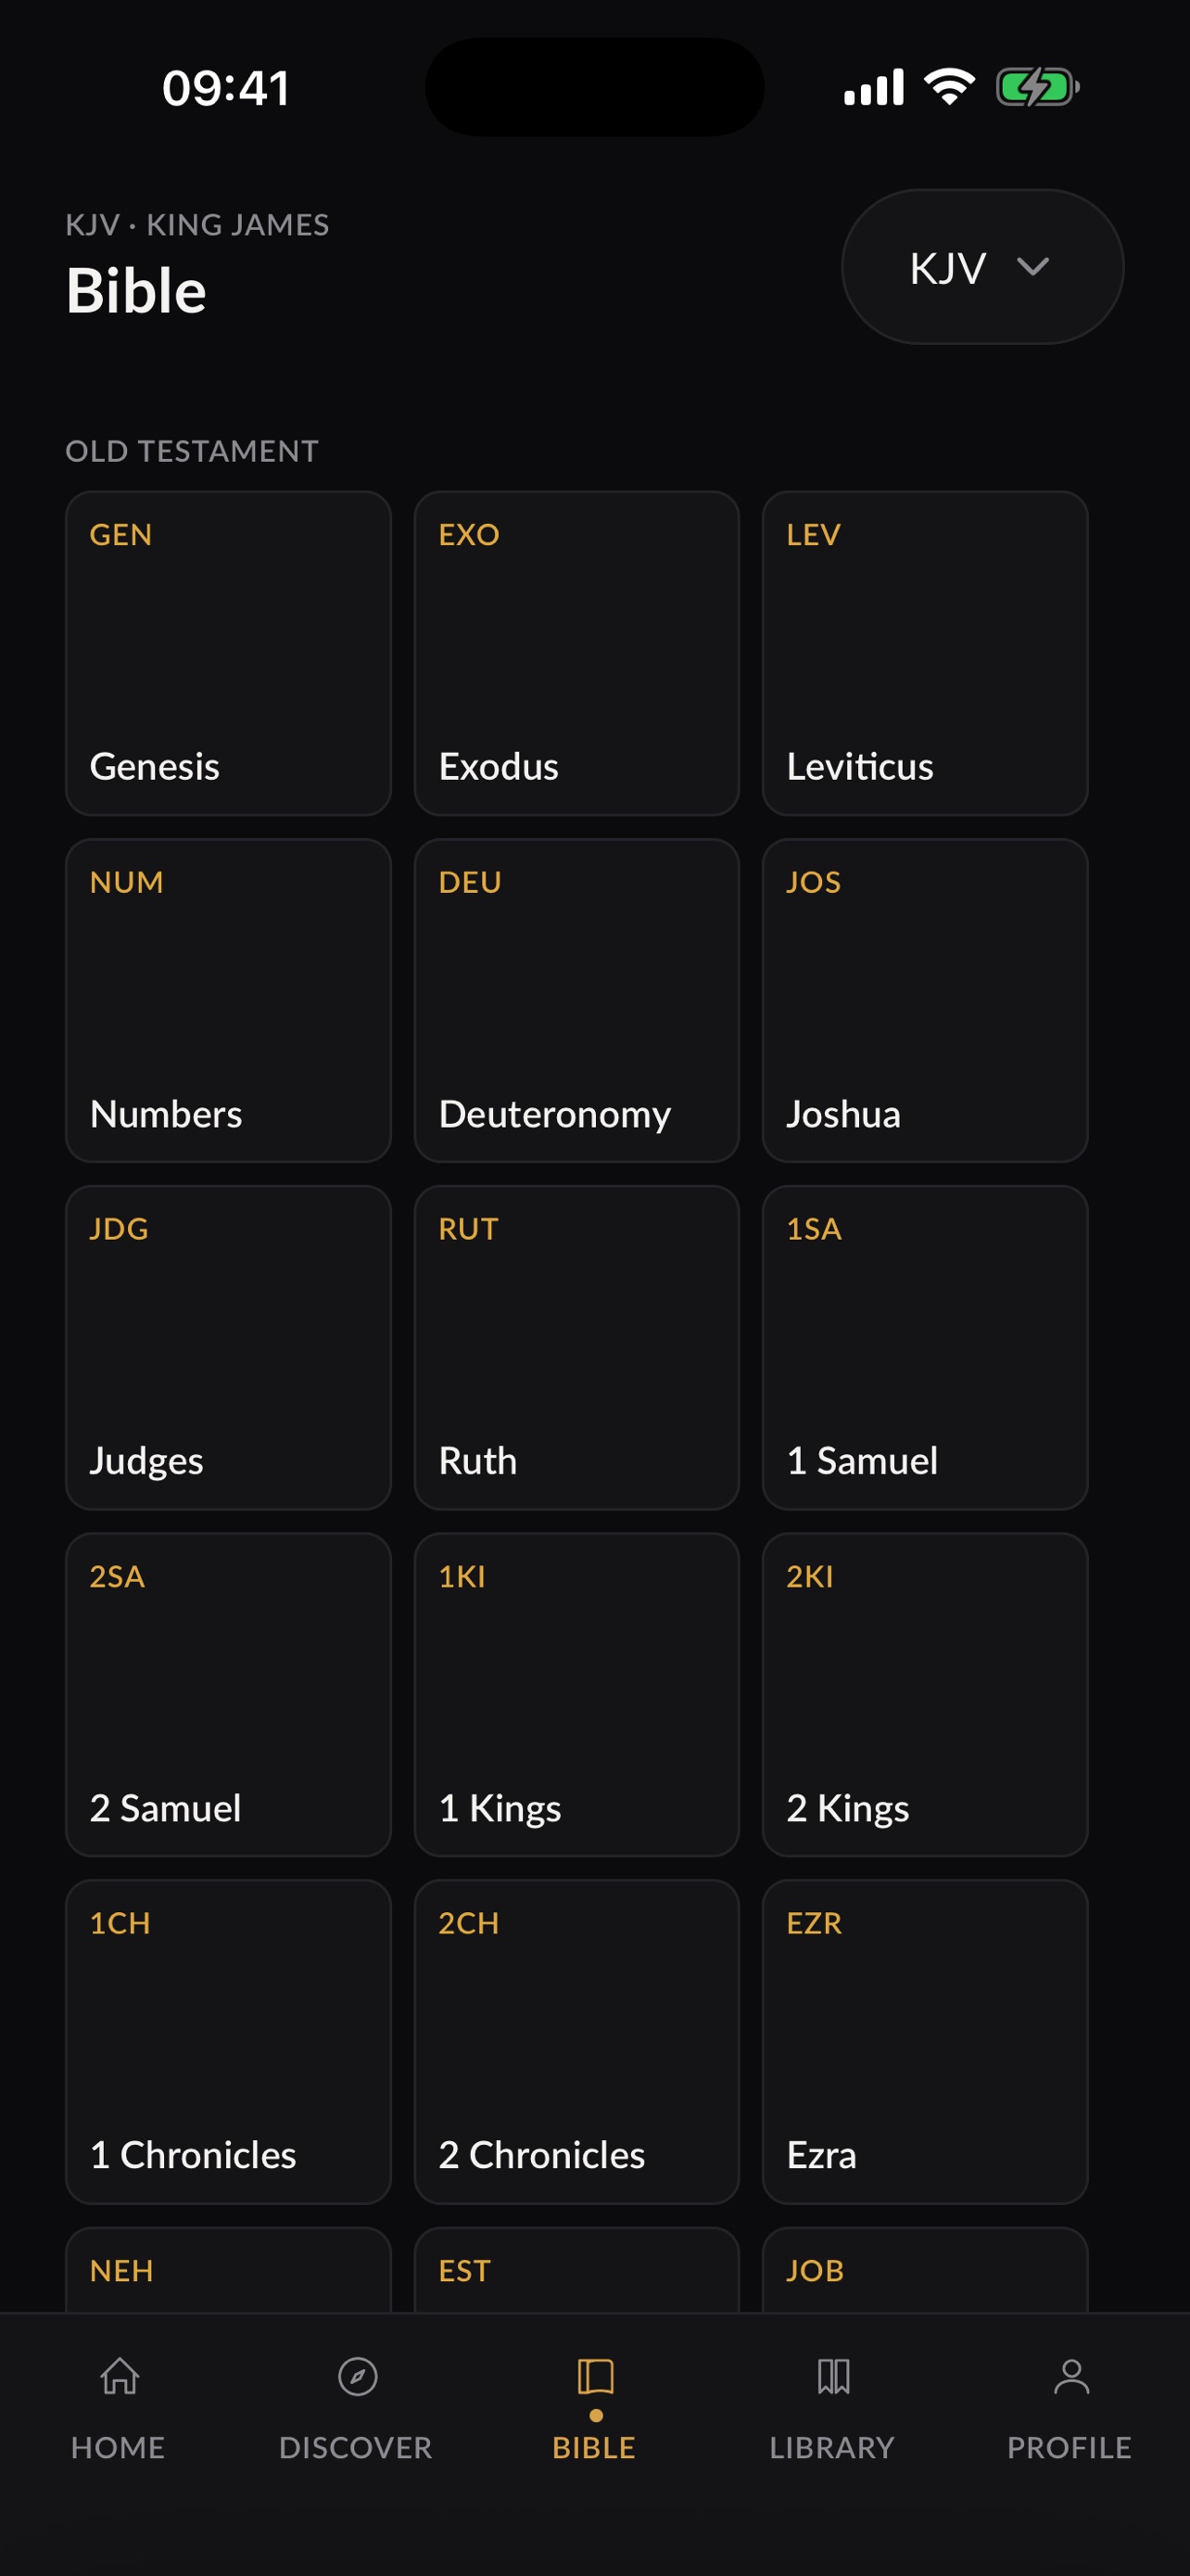
Task: Tap the Wi-Fi status icon
Action: (x=949, y=87)
